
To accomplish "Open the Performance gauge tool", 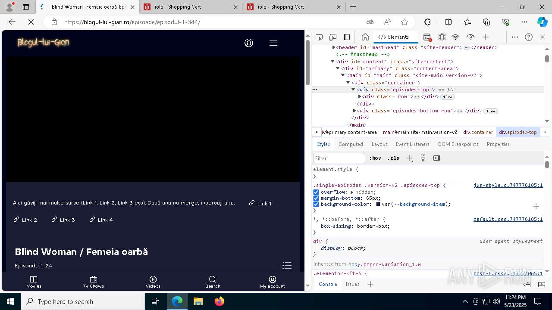I will (470, 37).
